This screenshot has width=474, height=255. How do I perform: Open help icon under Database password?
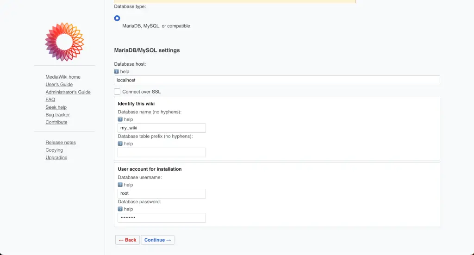(x=120, y=209)
